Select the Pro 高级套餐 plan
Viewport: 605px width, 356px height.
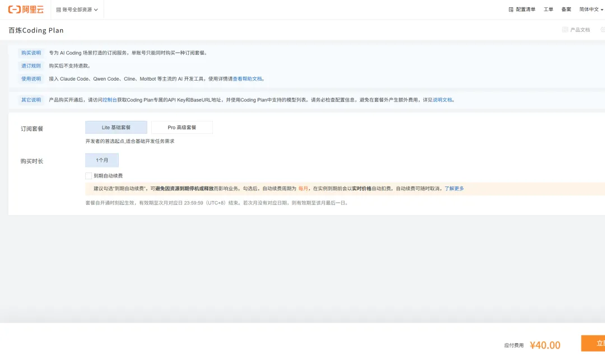point(182,127)
